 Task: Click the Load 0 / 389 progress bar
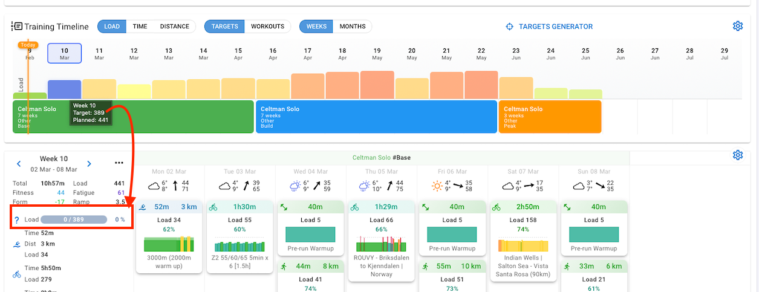(x=74, y=219)
